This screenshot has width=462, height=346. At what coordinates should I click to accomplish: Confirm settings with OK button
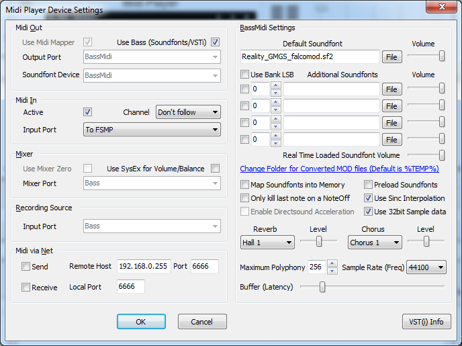coord(141,322)
